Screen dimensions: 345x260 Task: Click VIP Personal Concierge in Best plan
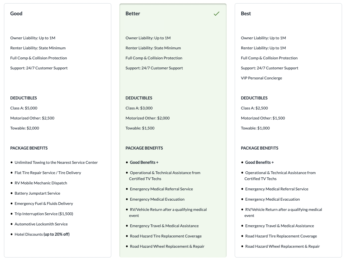[261, 78]
